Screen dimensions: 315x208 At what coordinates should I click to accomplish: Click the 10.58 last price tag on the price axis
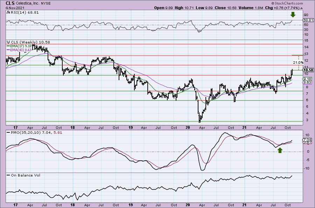(x=308, y=70)
